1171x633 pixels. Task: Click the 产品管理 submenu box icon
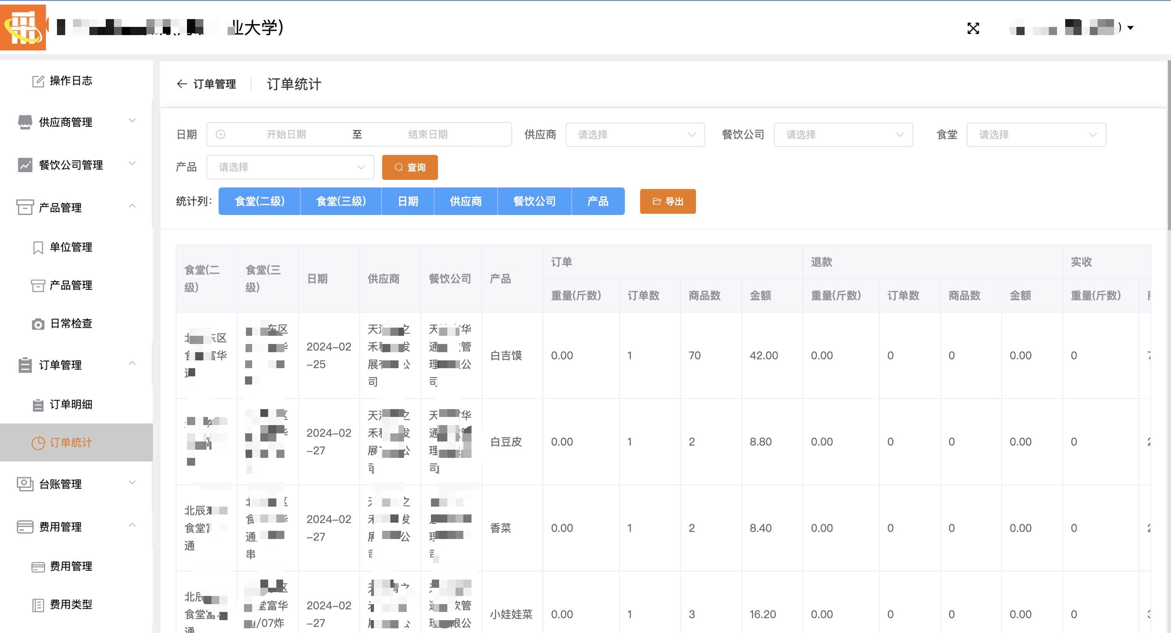pos(38,285)
